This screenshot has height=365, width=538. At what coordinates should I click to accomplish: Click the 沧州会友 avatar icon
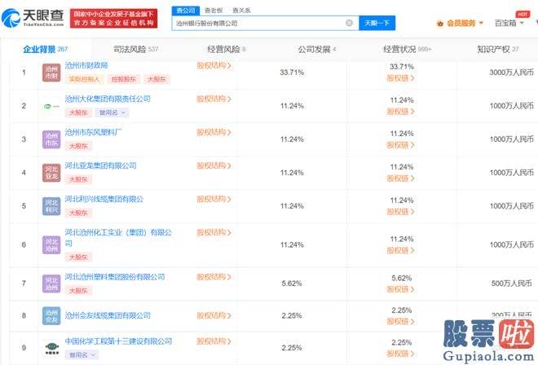click(x=51, y=315)
